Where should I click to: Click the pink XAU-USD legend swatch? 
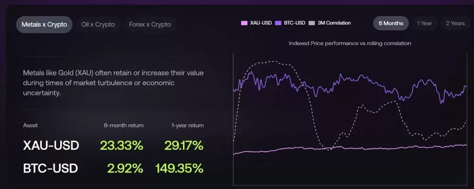(245, 23)
